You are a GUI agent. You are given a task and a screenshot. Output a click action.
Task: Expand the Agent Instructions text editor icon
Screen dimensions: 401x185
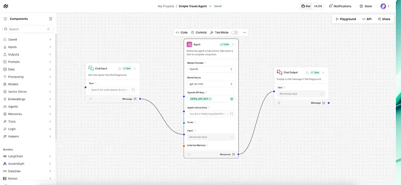pyautogui.click(x=232, y=114)
